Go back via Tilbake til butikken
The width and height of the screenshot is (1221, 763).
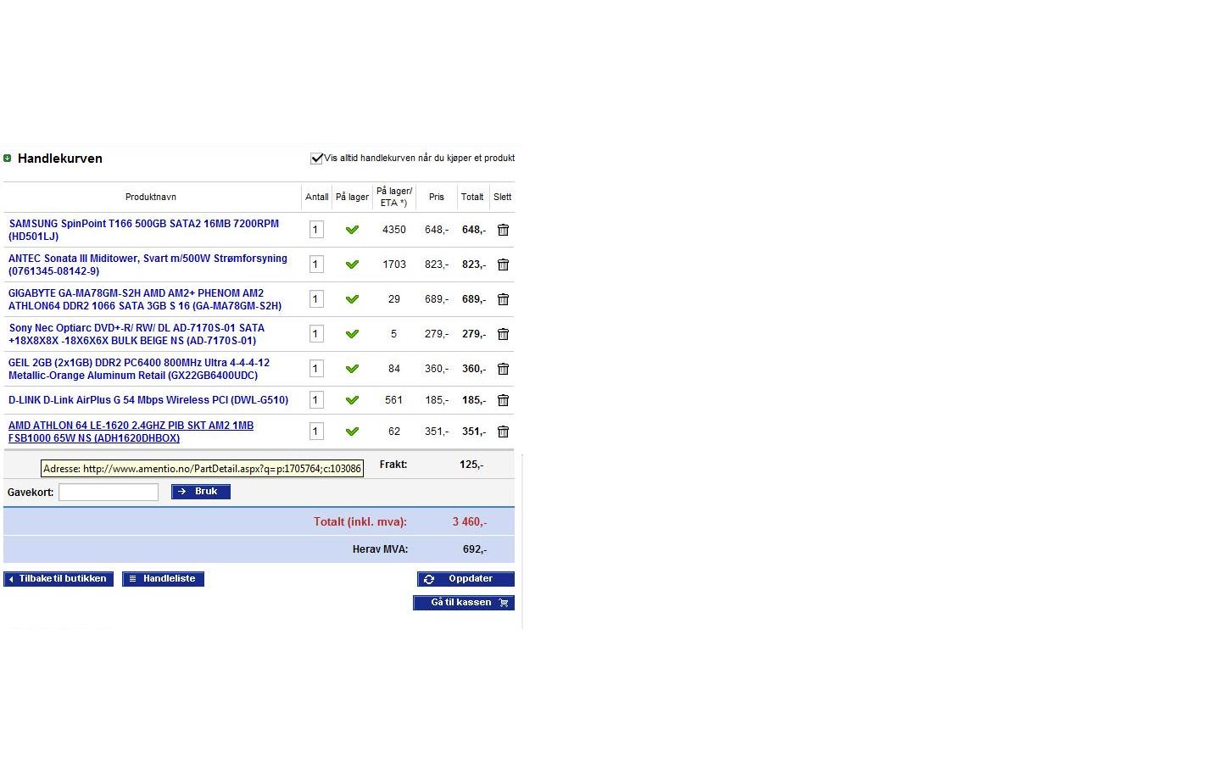tap(59, 579)
